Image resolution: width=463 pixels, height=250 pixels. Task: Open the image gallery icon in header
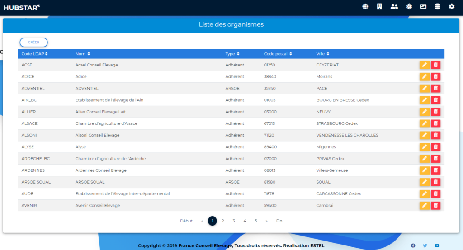[x=423, y=6]
